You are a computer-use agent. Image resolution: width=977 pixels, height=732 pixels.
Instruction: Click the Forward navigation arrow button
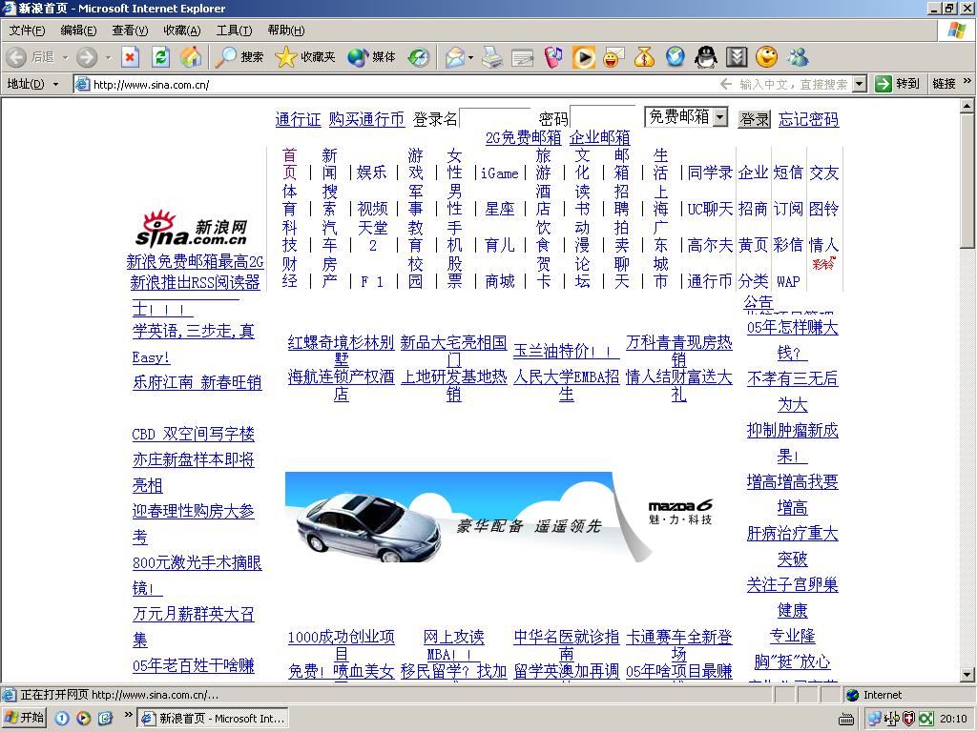coord(87,57)
